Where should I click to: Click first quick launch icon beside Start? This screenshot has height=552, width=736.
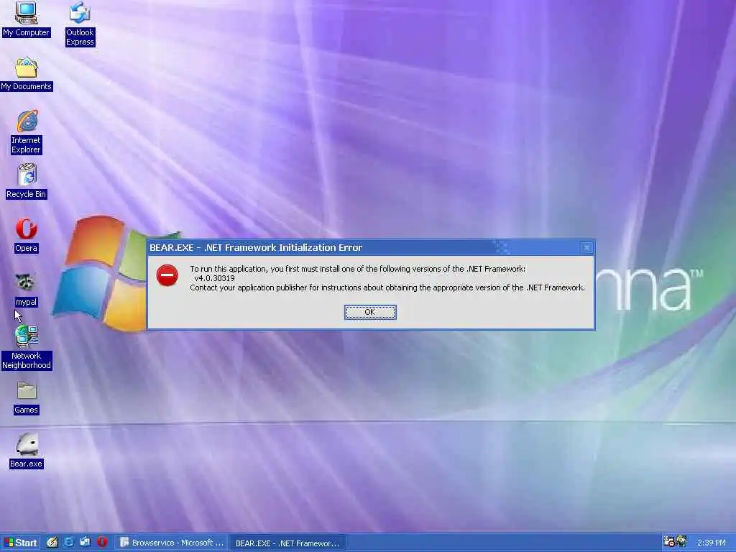52,543
